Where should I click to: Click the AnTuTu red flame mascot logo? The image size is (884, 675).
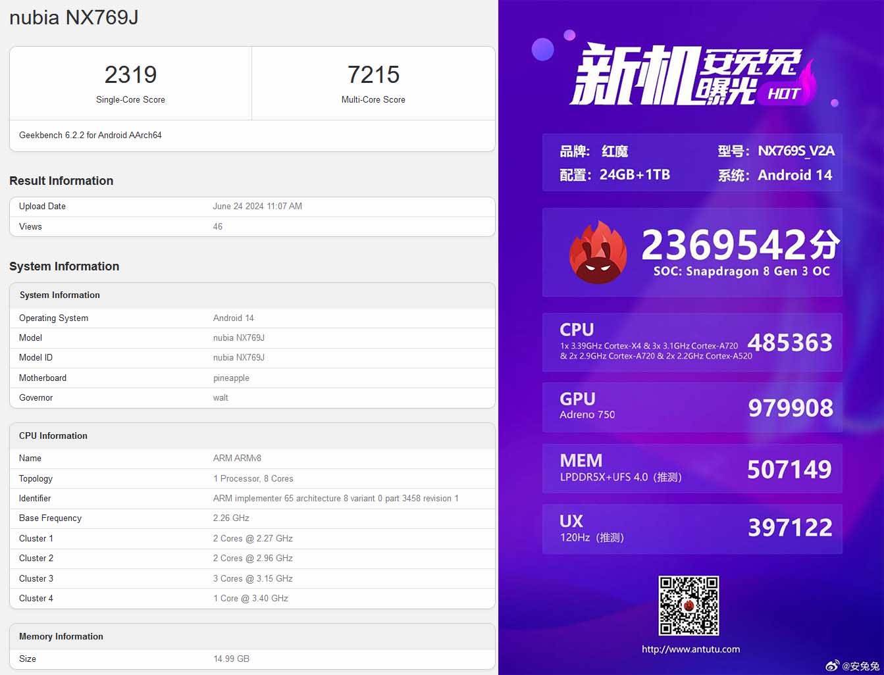click(x=598, y=253)
